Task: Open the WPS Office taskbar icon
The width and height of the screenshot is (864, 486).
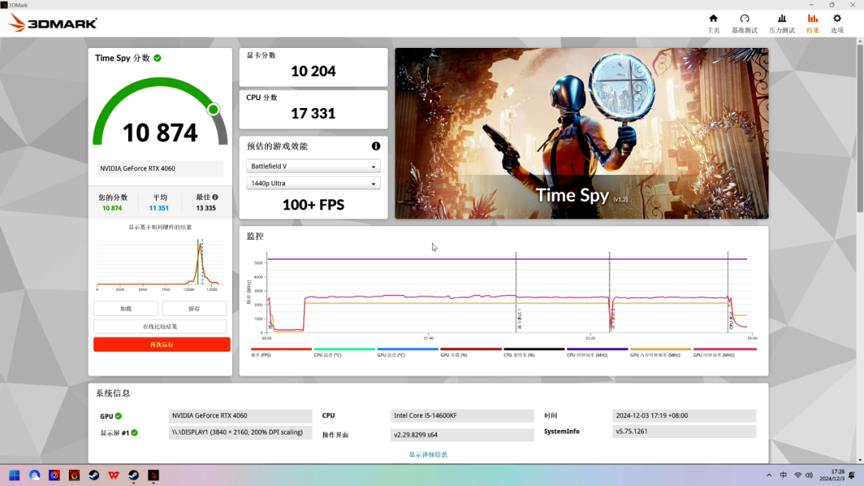Action: pyautogui.click(x=114, y=475)
